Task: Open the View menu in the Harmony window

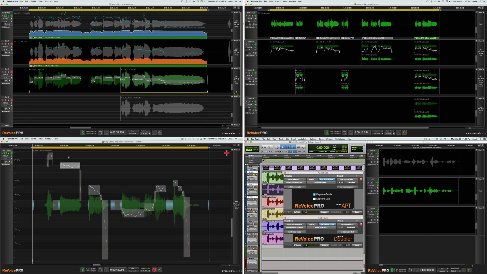Action: 40,139
